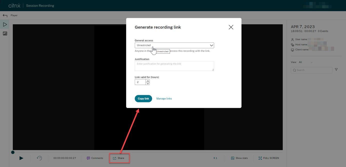Image resolution: width=346 pixels, height=167 pixels.
Task: Click the Justification input field
Action: coord(174,66)
